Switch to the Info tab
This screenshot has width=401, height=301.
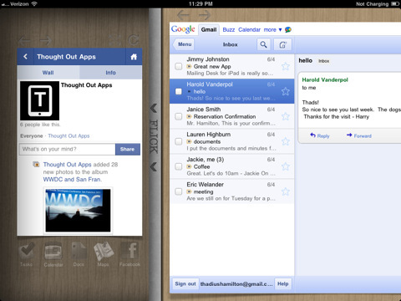(x=111, y=73)
